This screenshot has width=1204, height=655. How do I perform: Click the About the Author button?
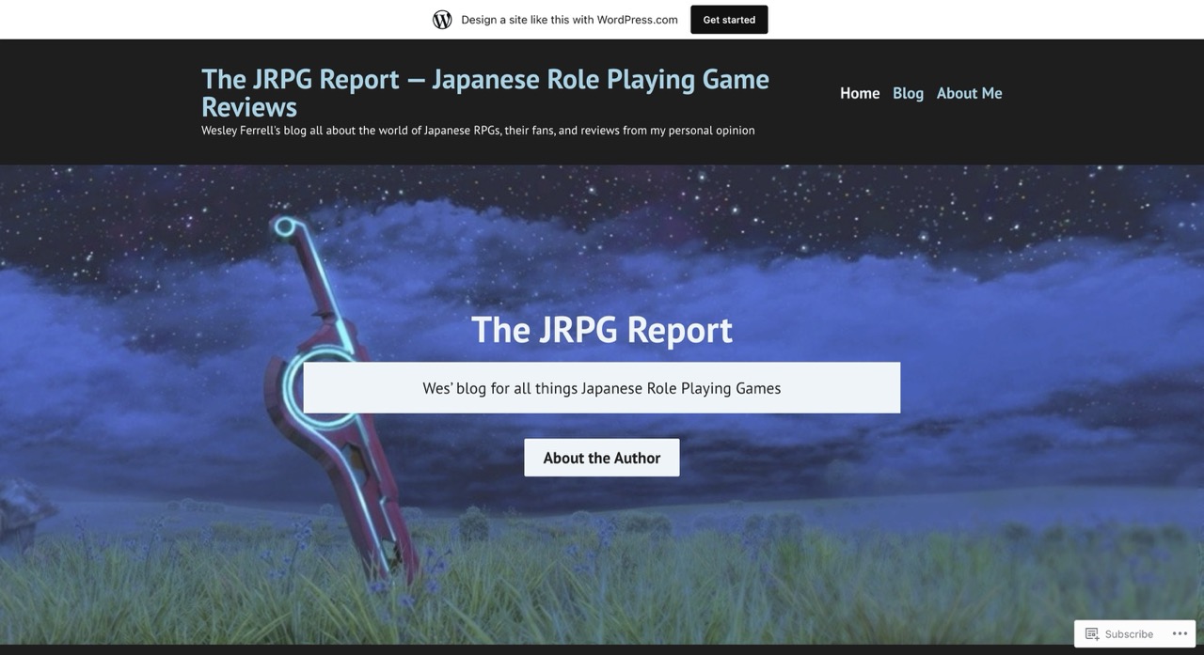click(601, 457)
